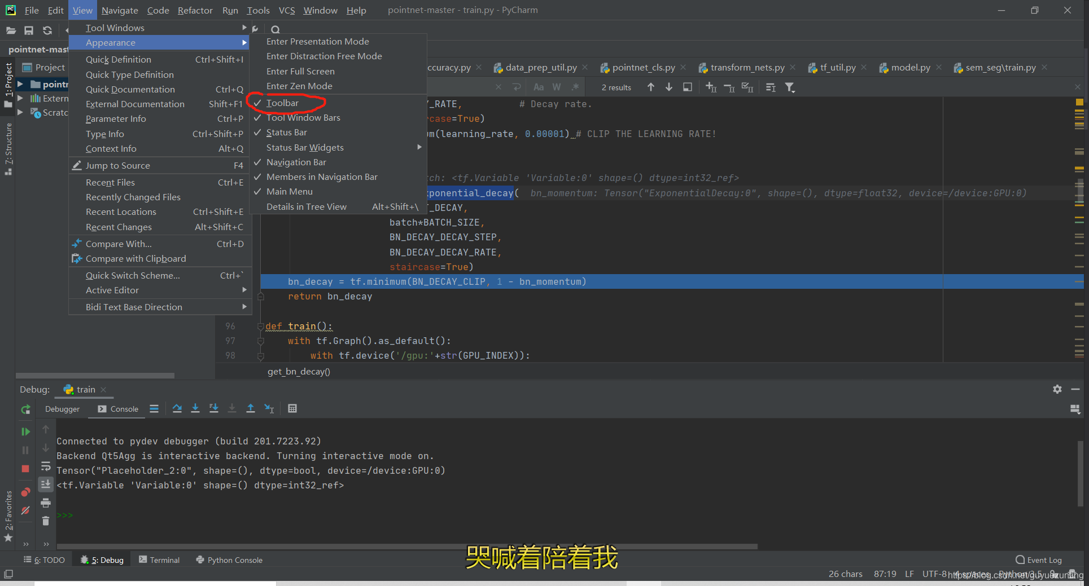Click console input prompt >>>
The image size is (1089, 586).
(64, 515)
